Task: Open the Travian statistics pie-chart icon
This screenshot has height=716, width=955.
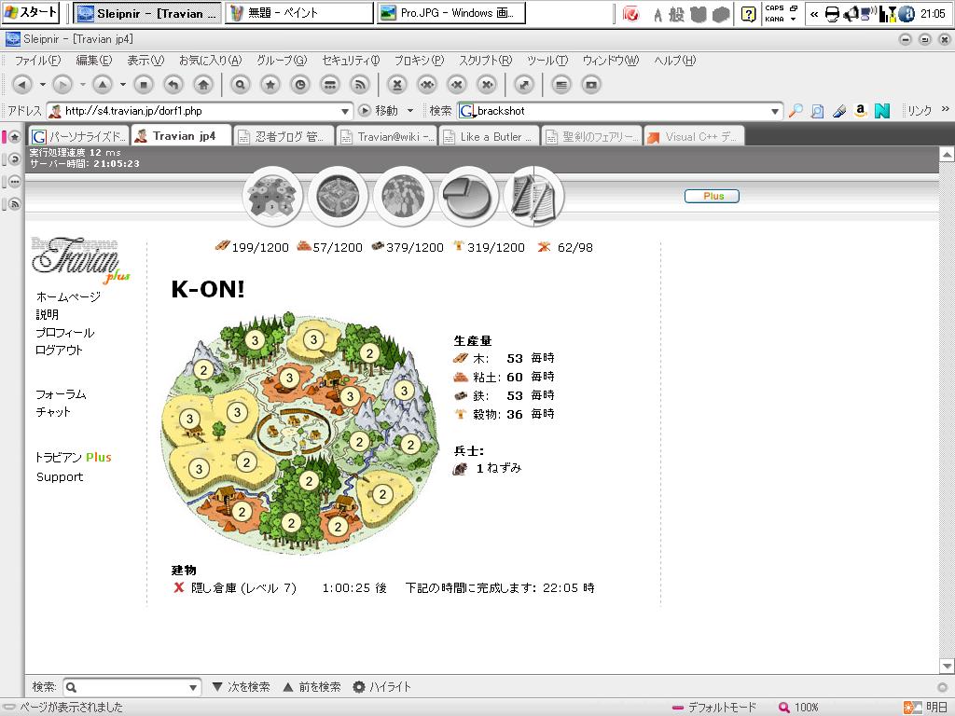Action: point(468,197)
